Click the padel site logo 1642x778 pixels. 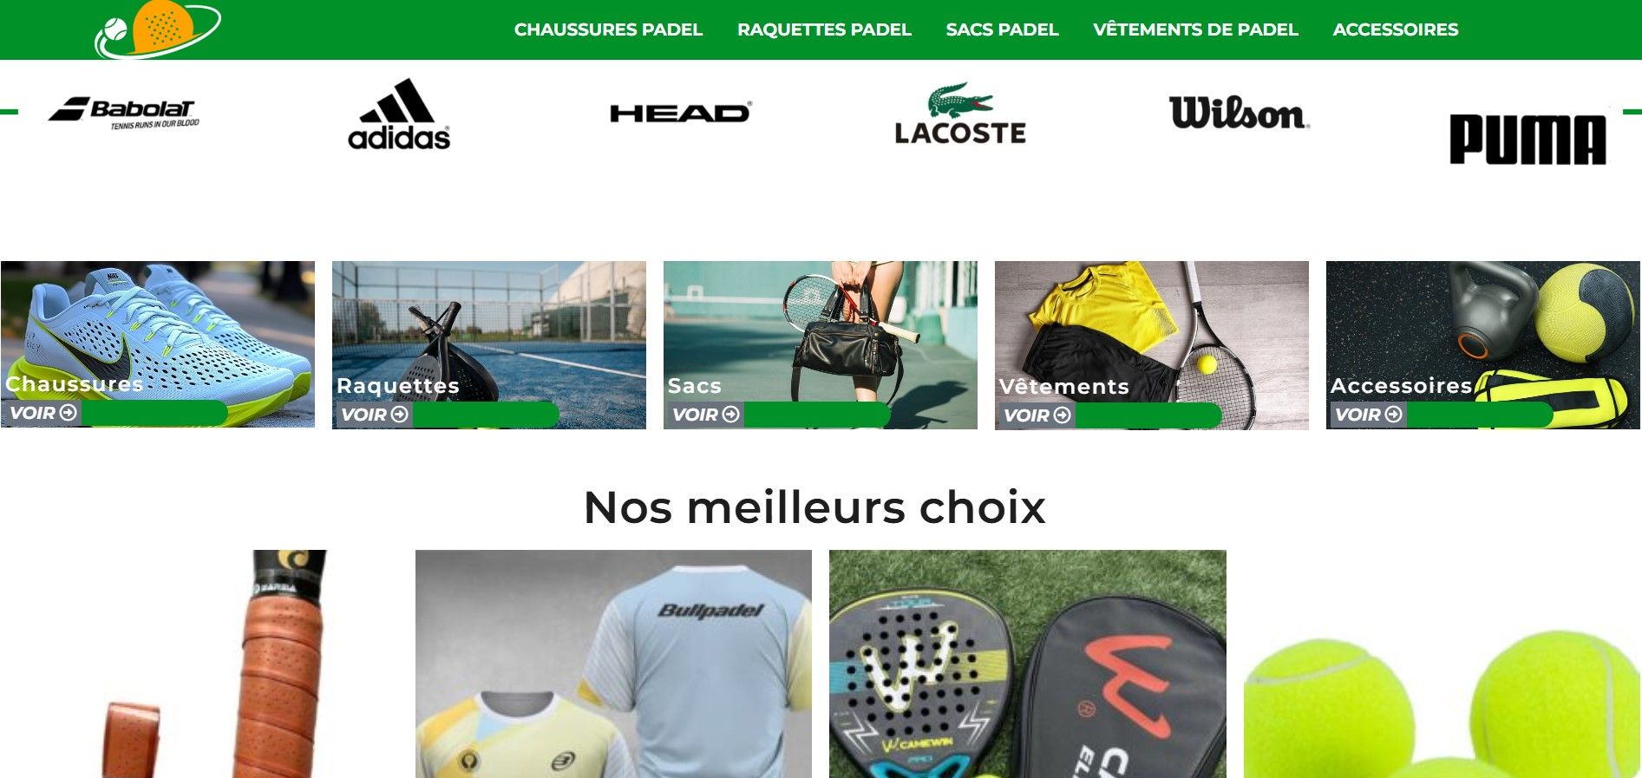point(157,29)
